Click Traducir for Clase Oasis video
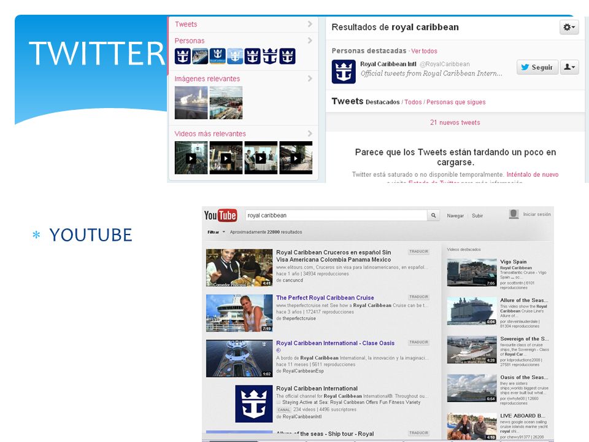Viewport: 589px width, 442px height. tap(418, 343)
